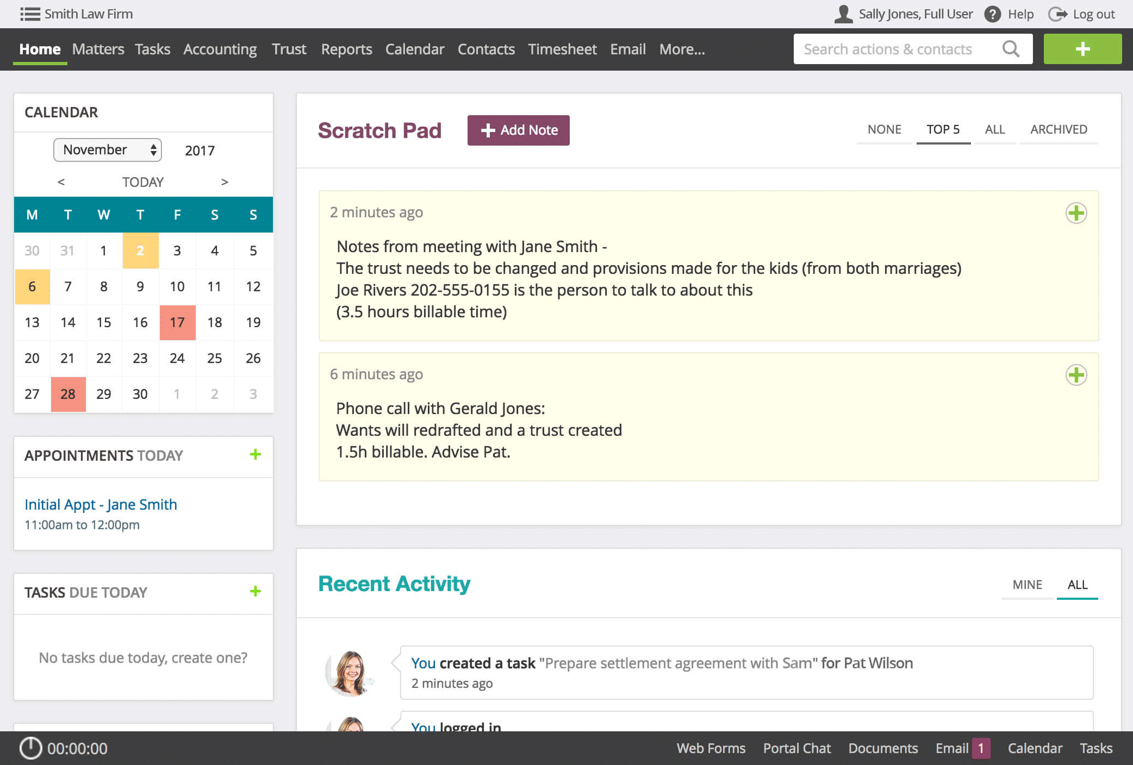Click the green plus quick-add button
The height and width of the screenshot is (765, 1133).
[1082, 49]
